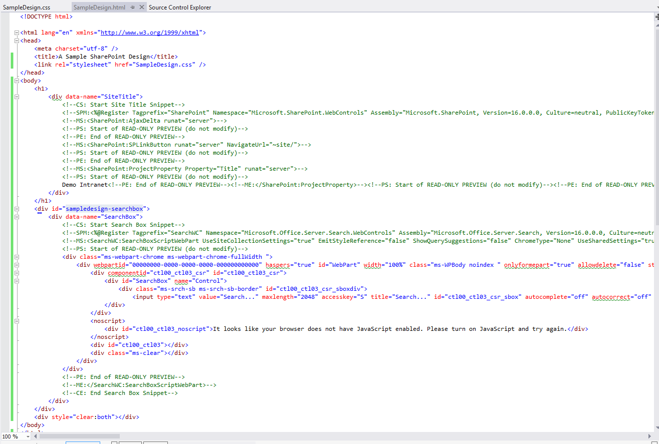Click the zoom dropdown arrow next to 100%
The image size is (659, 444).
click(28, 436)
